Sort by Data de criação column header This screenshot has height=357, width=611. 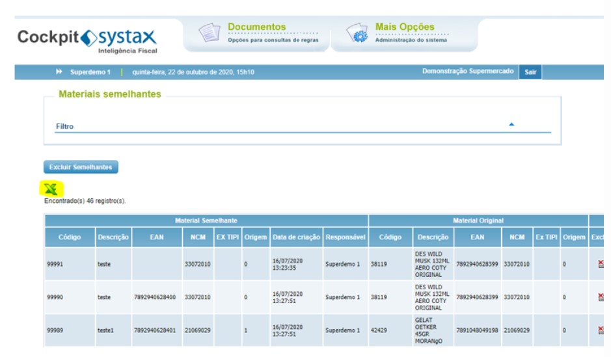(x=296, y=237)
